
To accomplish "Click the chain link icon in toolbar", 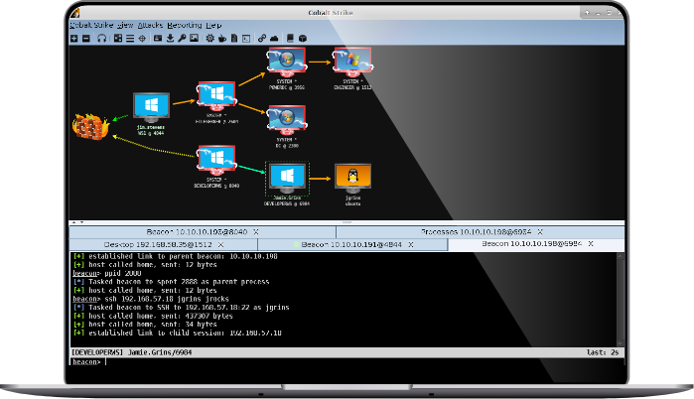I will (261, 38).
